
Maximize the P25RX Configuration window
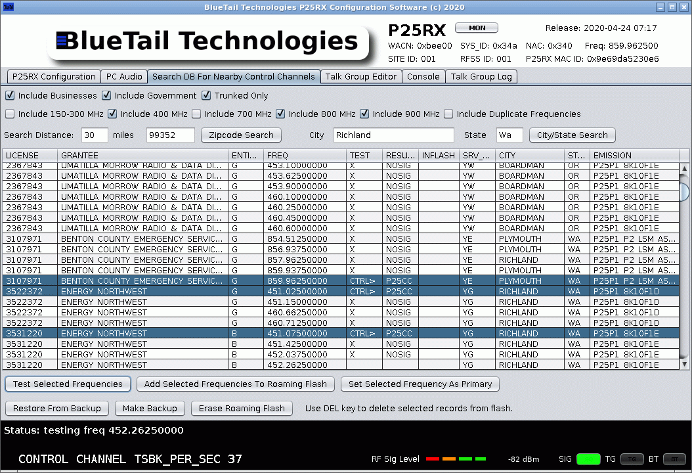tap(672, 7)
